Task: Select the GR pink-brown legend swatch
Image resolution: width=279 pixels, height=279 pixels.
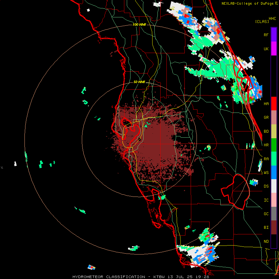Action: point(274,117)
